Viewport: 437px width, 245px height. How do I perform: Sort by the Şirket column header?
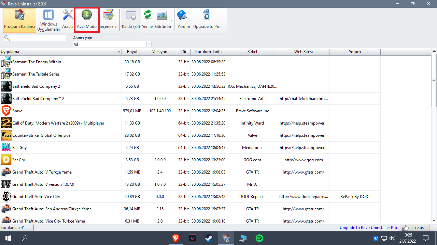tap(252, 52)
